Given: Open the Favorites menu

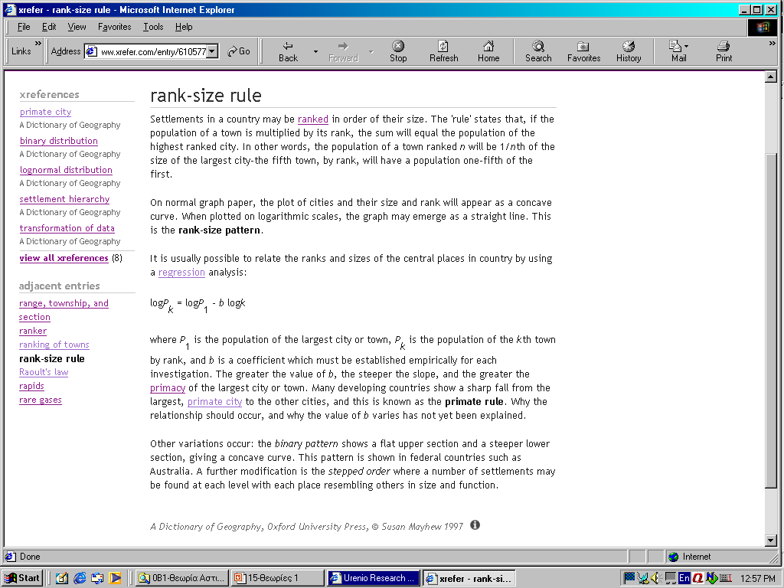Looking at the screenshot, I should point(115,27).
